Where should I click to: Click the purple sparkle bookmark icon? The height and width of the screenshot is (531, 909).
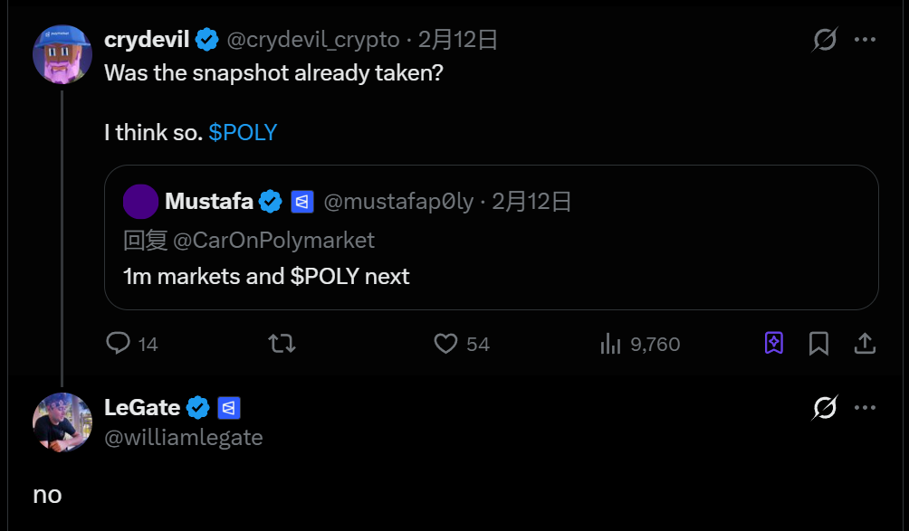[774, 344]
